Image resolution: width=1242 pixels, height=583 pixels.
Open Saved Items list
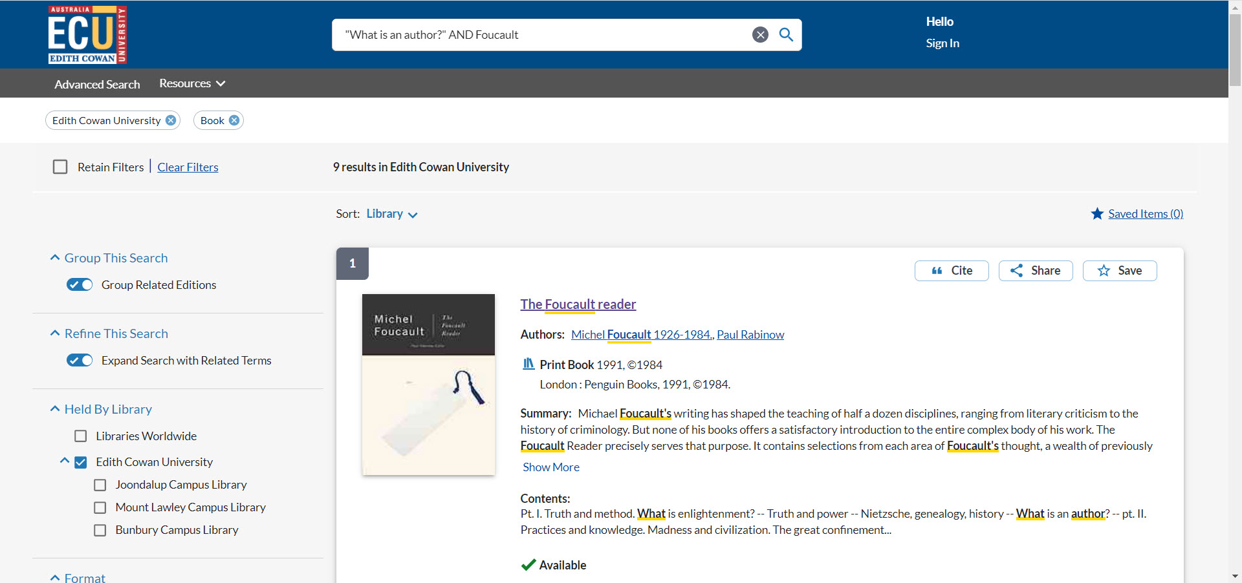(x=1145, y=213)
